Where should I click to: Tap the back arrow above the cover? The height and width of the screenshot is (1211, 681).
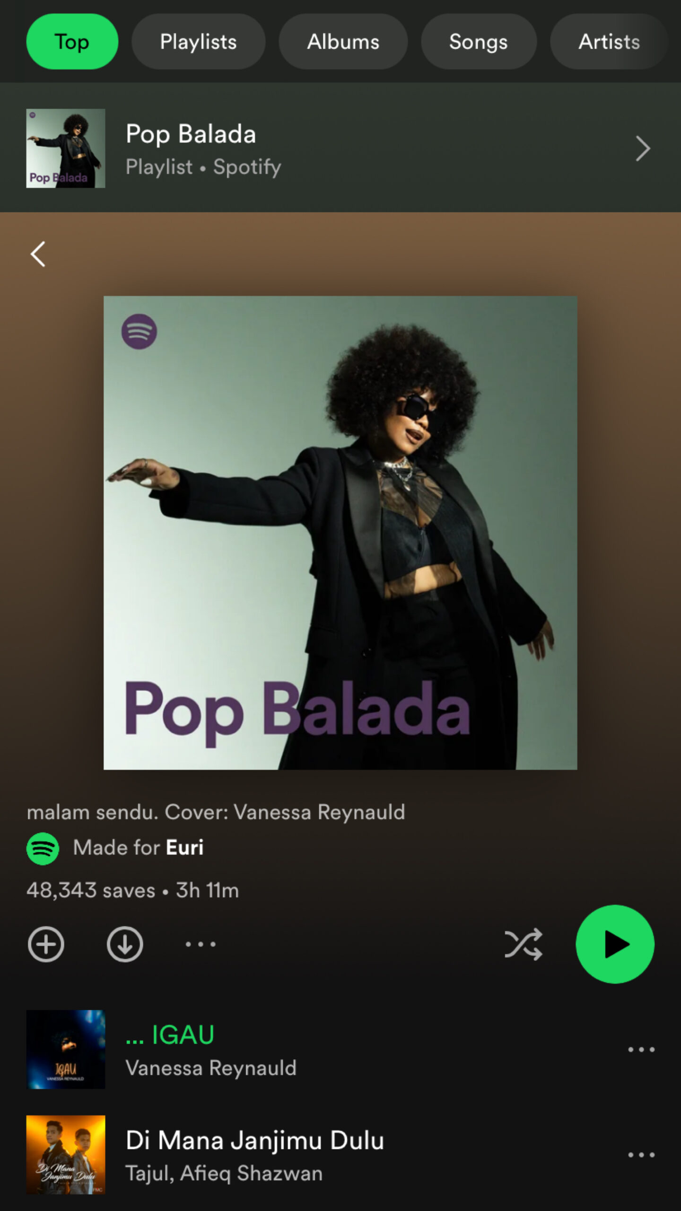38,254
